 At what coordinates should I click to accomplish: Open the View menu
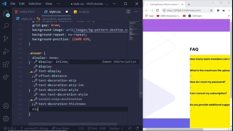pyautogui.click(x=48, y=4)
